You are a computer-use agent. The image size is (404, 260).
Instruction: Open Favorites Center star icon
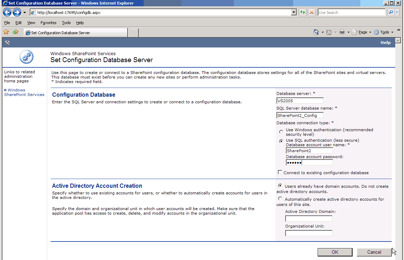click(x=6, y=32)
